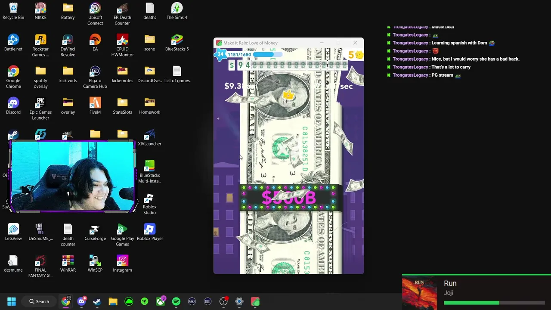Launch Ubisoft Connect from the desktop

point(95,14)
